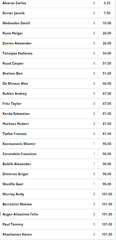
Task: Select Tsitsipas Stefanos odds 34.00
Action: coord(107,53)
